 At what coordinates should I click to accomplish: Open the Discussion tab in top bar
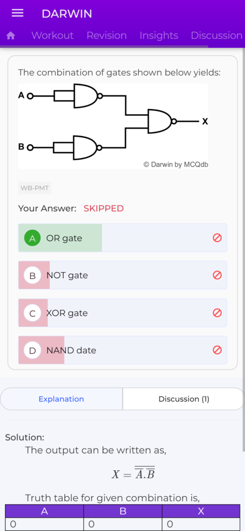(x=217, y=36)
